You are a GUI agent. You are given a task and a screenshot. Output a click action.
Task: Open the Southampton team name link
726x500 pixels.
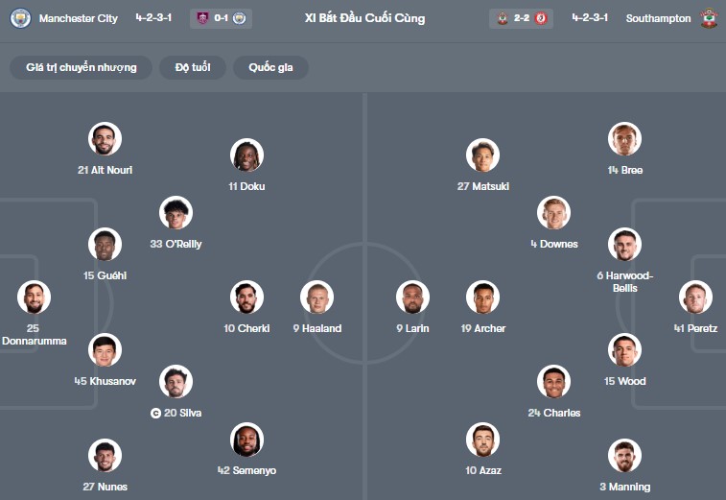658,18
